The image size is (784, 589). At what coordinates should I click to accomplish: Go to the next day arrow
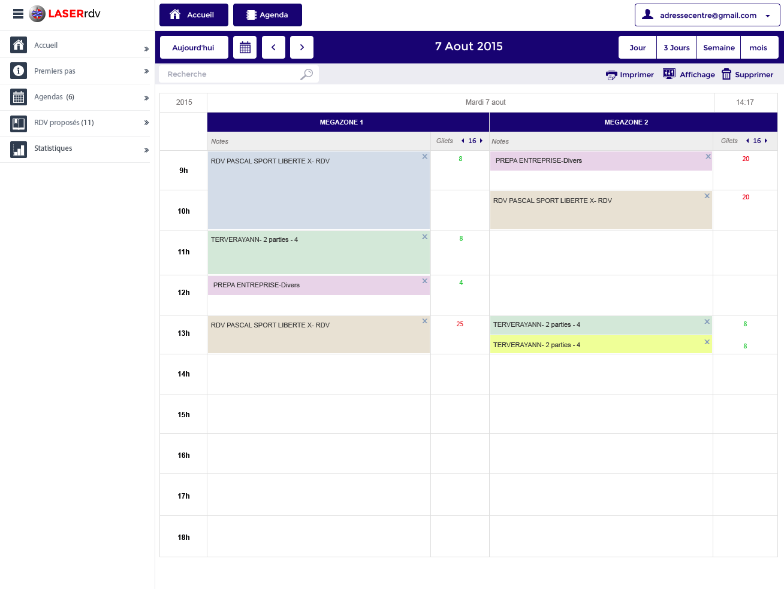coord(301,47)
